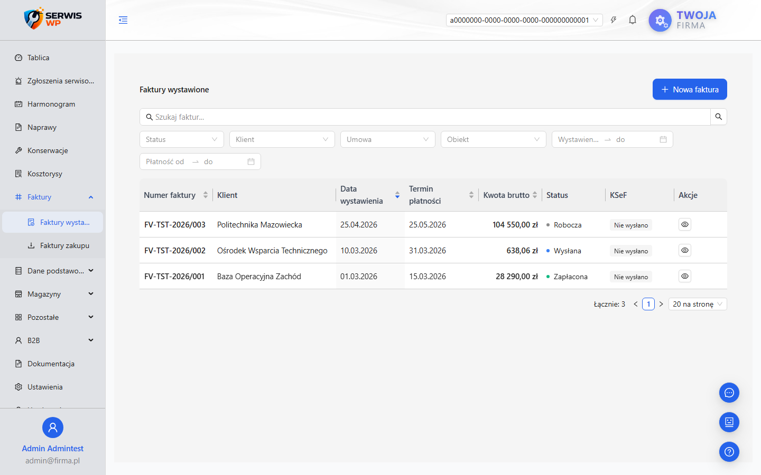Open Tablica in the sidebar
This screenshot has width=761, height=475.
[53, 58]
